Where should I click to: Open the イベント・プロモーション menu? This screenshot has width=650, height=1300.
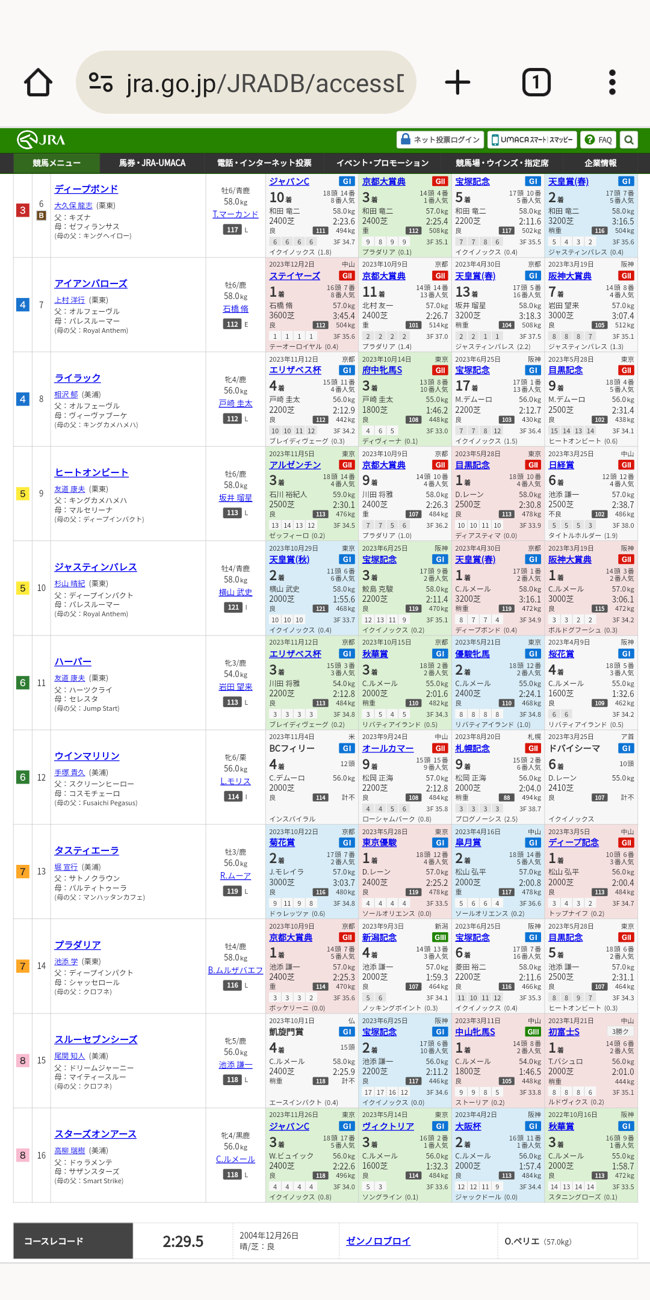(382, 163)
